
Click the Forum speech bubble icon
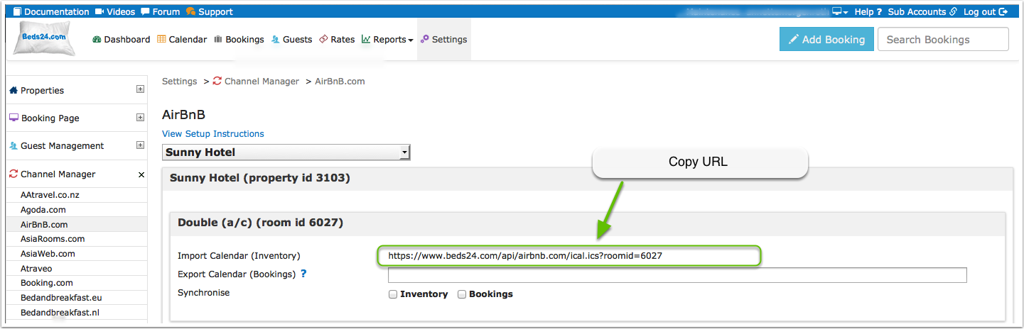pos(145,11)
